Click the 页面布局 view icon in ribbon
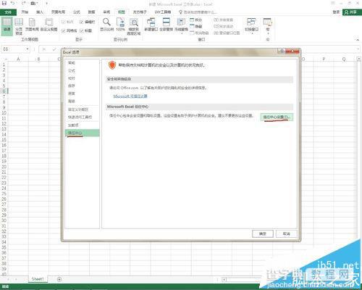 32,25
